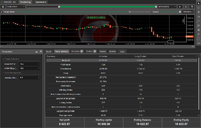Select the Winning trades row

(122, 90)
